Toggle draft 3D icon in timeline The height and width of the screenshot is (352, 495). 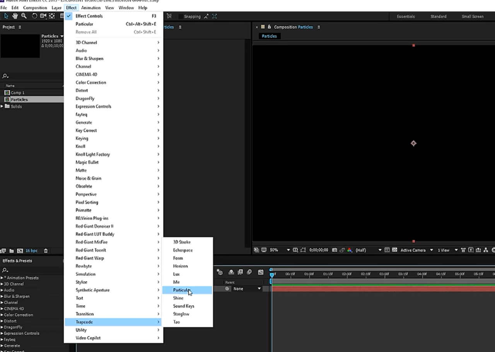click(x=220, y=272)
